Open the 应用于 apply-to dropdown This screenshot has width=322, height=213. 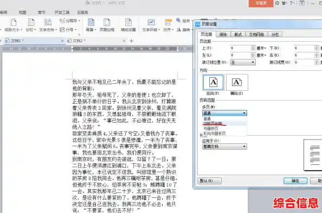[x=224, y=147]
